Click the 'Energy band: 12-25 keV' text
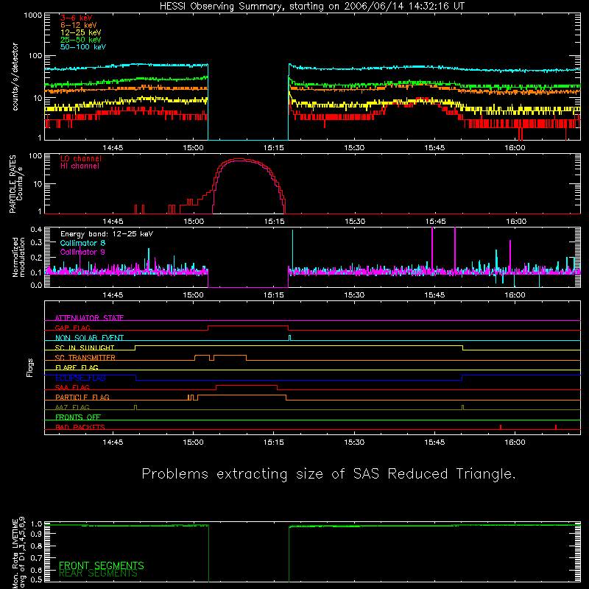Viewport: 589px width, 589px height. (107, 234)
